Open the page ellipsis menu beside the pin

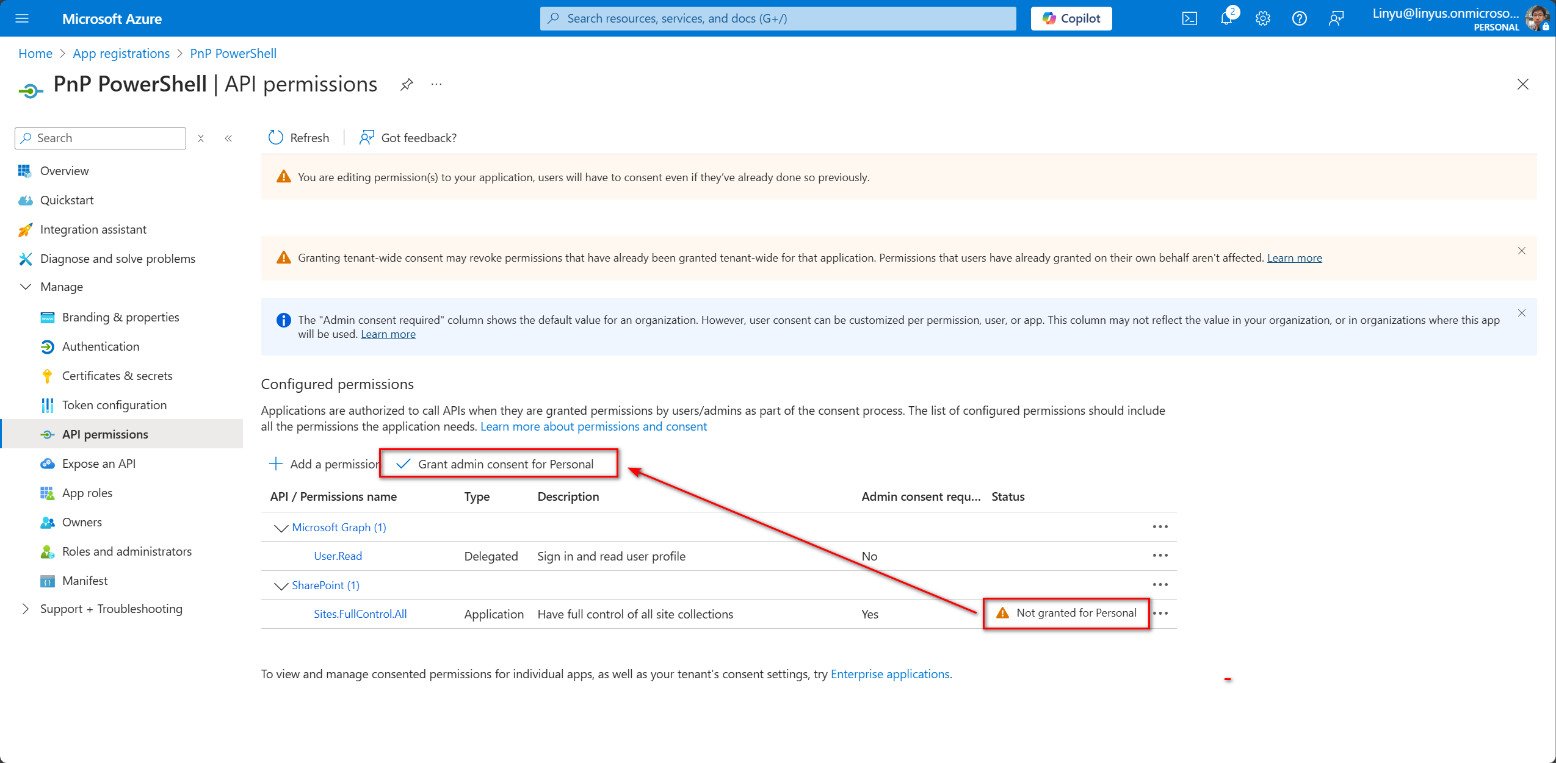(435, 84)
